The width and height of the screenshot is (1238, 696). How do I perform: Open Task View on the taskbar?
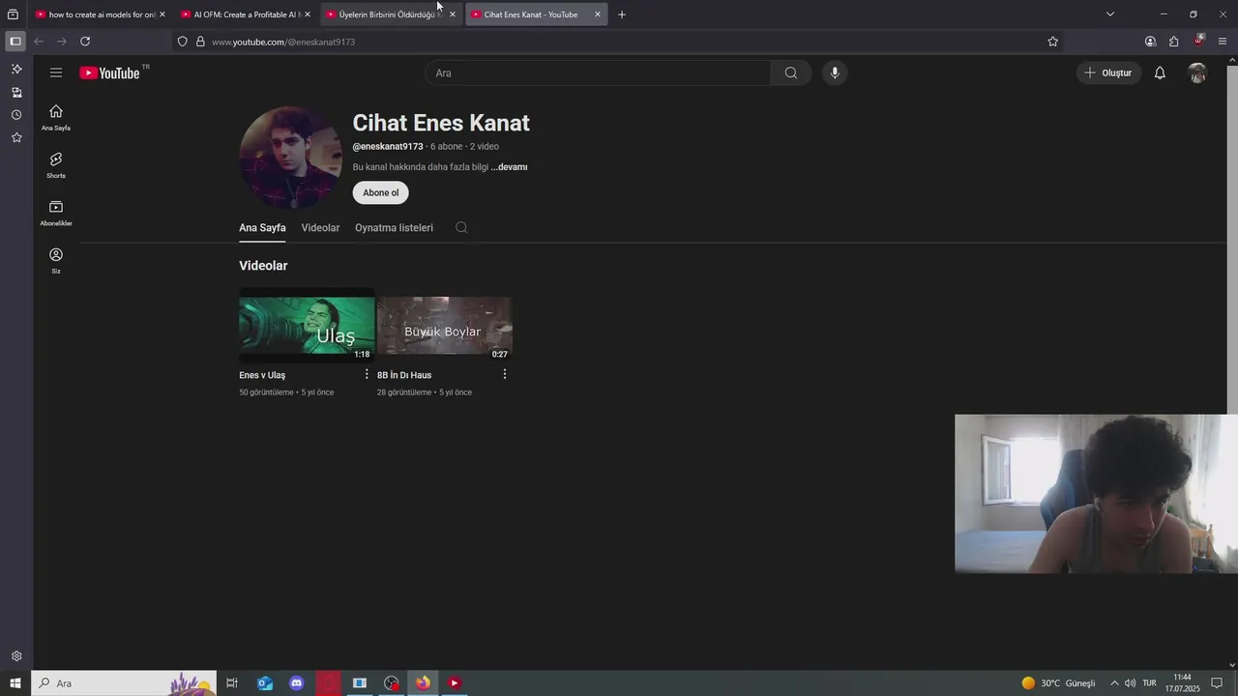tap(232, 683)
